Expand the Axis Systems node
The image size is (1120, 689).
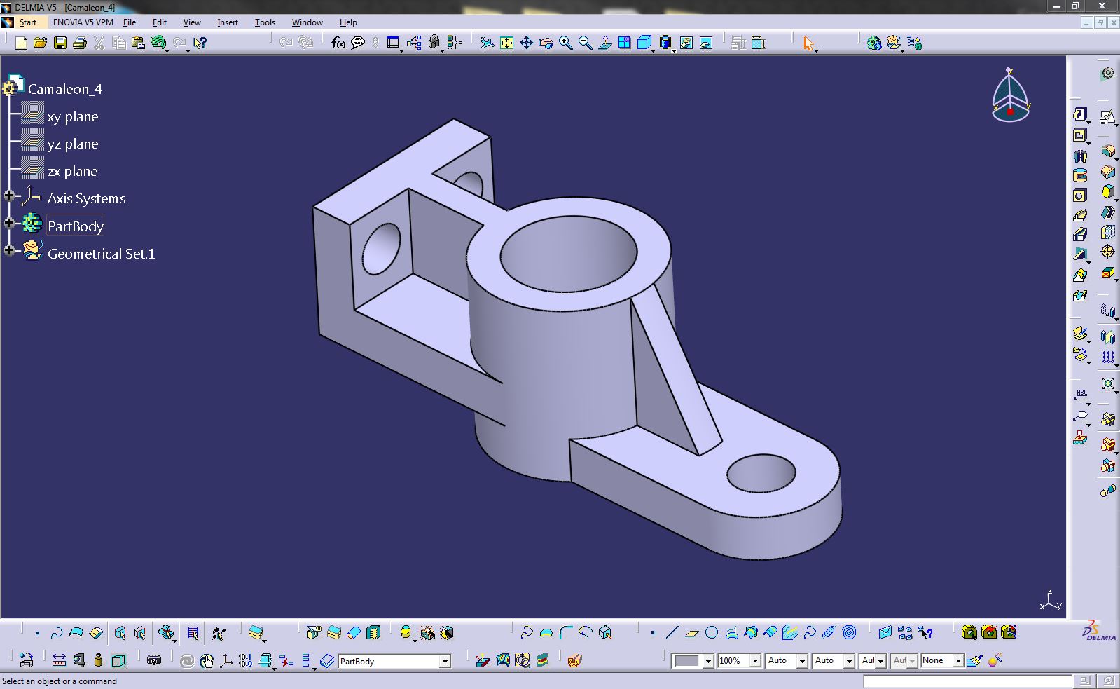pos(9,196)
